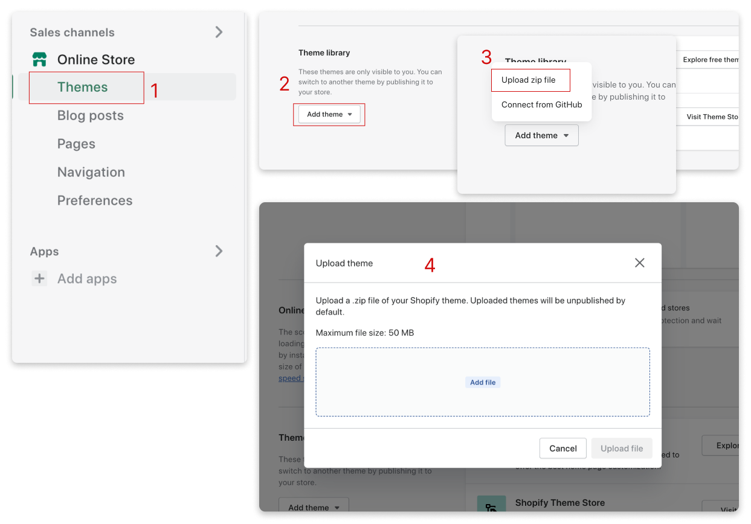Open Themes in the Online Store sidebar
The image size is (751, 524).
(x=82, y=87)
